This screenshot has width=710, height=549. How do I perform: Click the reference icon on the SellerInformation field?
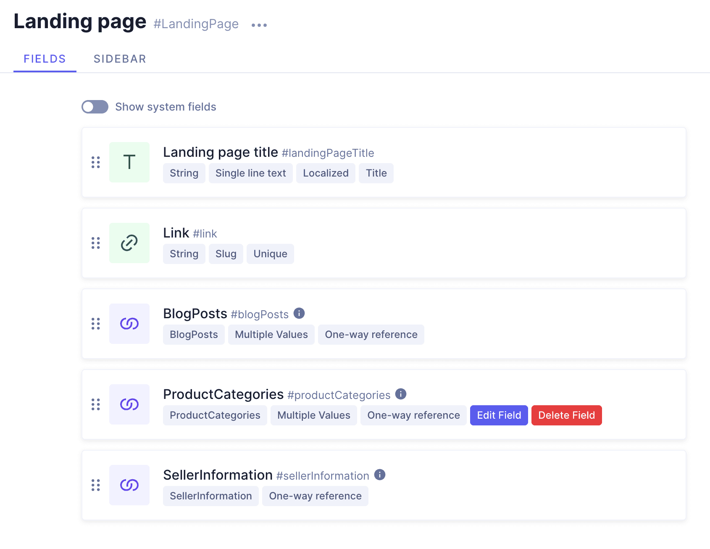pos(129,485)
